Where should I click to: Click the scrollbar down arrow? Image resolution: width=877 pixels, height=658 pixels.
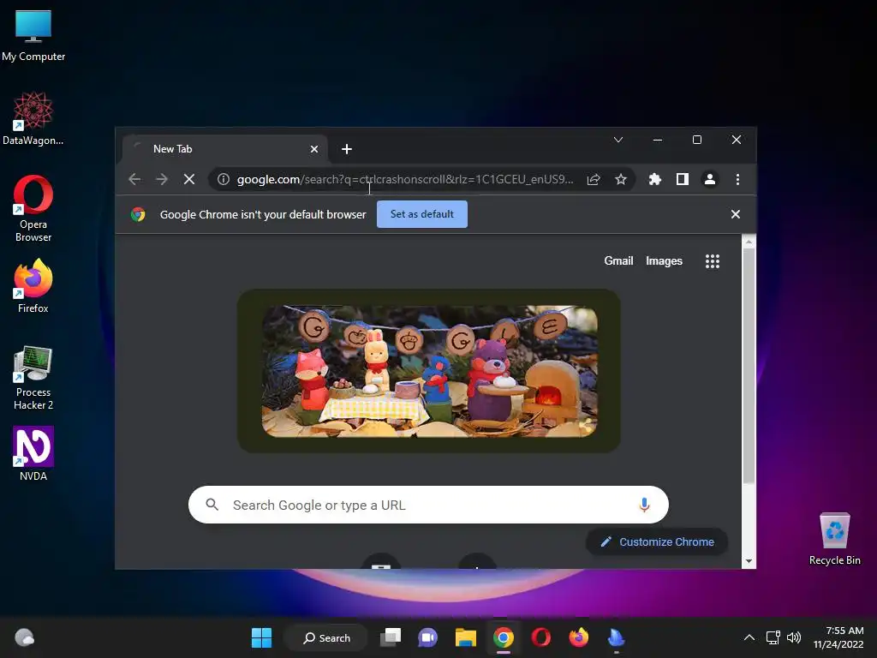coord(749,560)
